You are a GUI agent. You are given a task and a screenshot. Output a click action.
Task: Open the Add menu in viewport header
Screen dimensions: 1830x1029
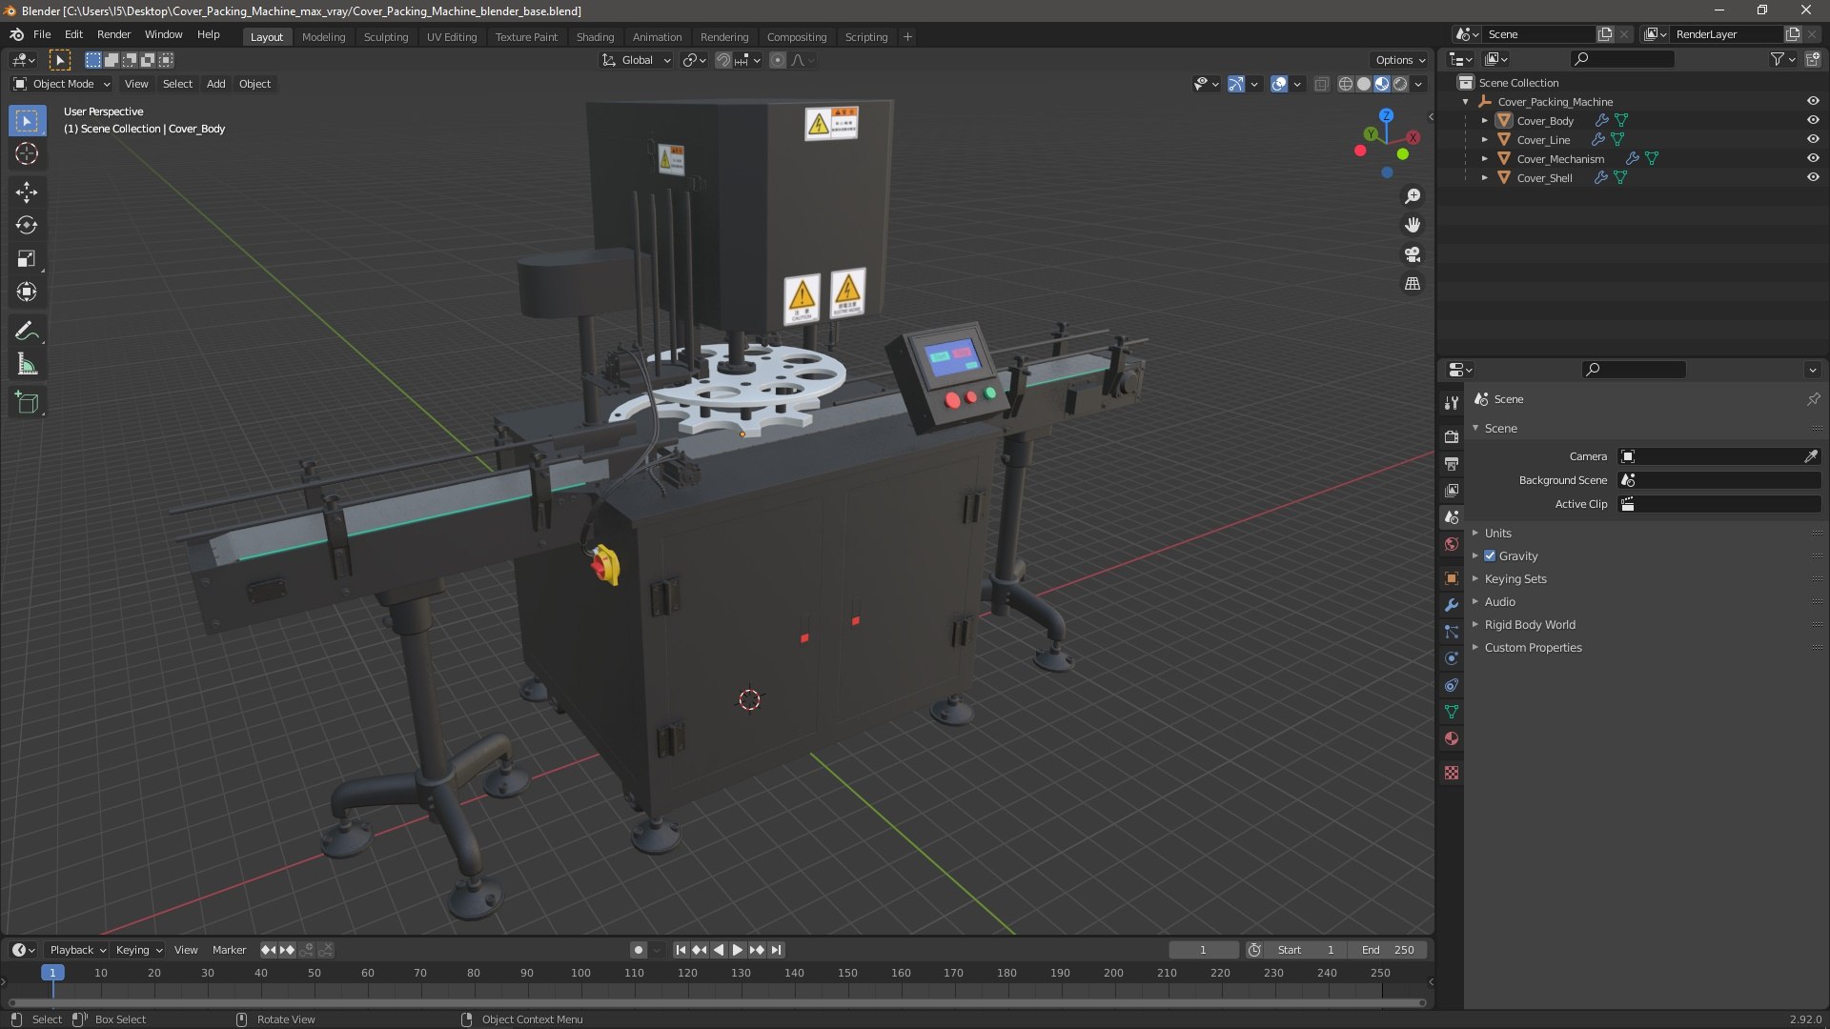pyautogui.click(x=216, y=84)
